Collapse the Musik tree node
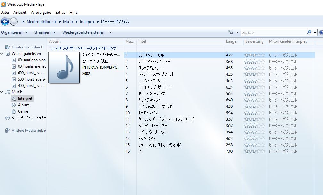 [x=2, y=92]
